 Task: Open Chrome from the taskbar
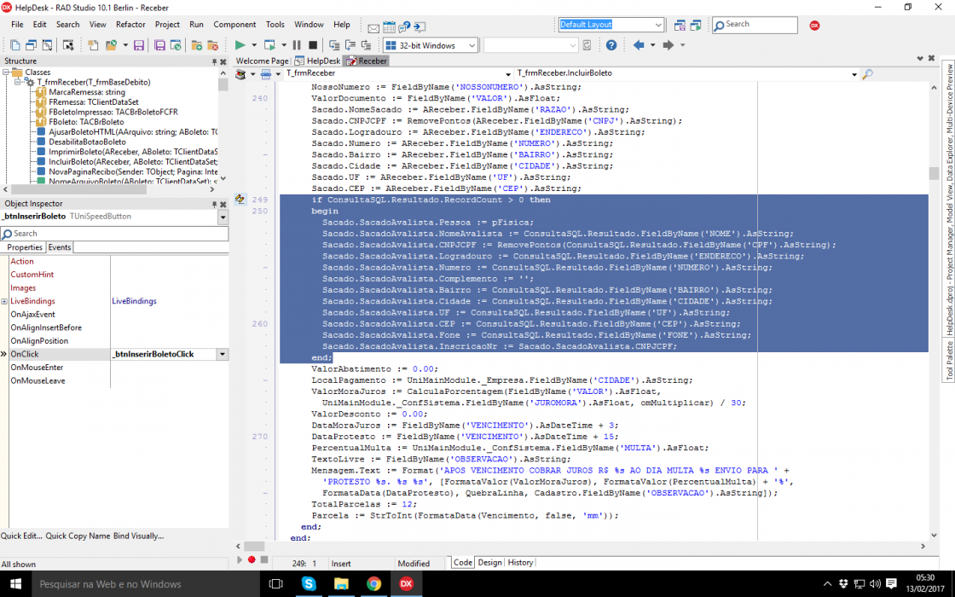click(373, 583)
